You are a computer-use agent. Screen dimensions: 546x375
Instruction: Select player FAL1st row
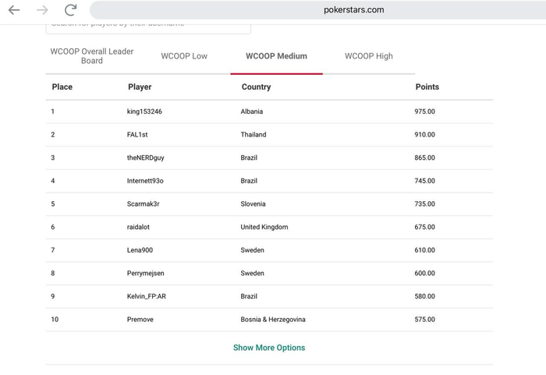(137, 135)
